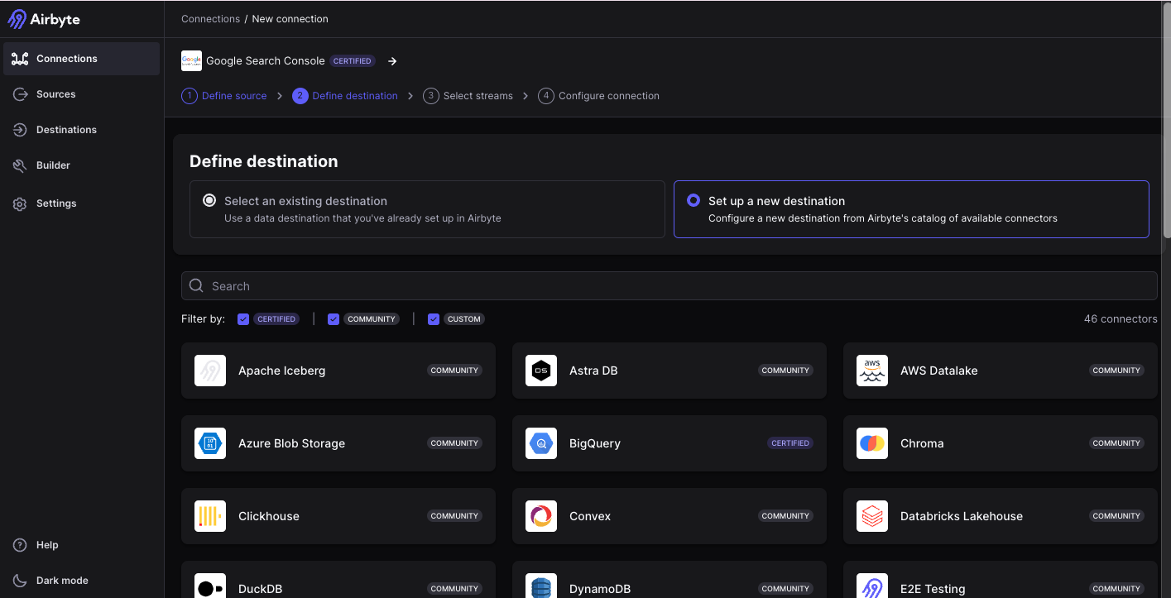Viewport: 1171px width, 598px height.
Task: Click the "Azure Blob Storage" connector name
Action: (x=291, y=443)
